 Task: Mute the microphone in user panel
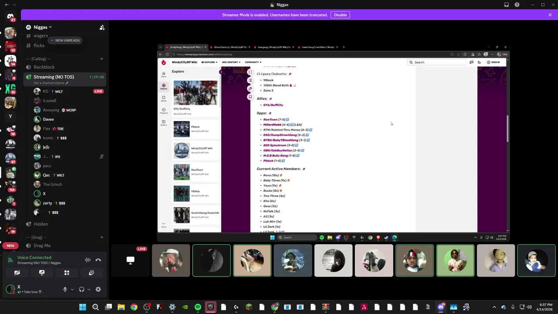click(65, 289)
